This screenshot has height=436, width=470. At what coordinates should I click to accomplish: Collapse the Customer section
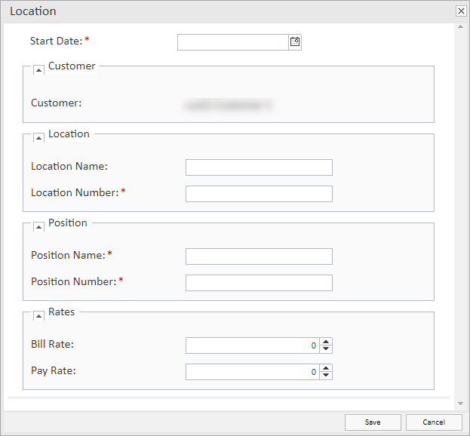(x=38, y=70)
